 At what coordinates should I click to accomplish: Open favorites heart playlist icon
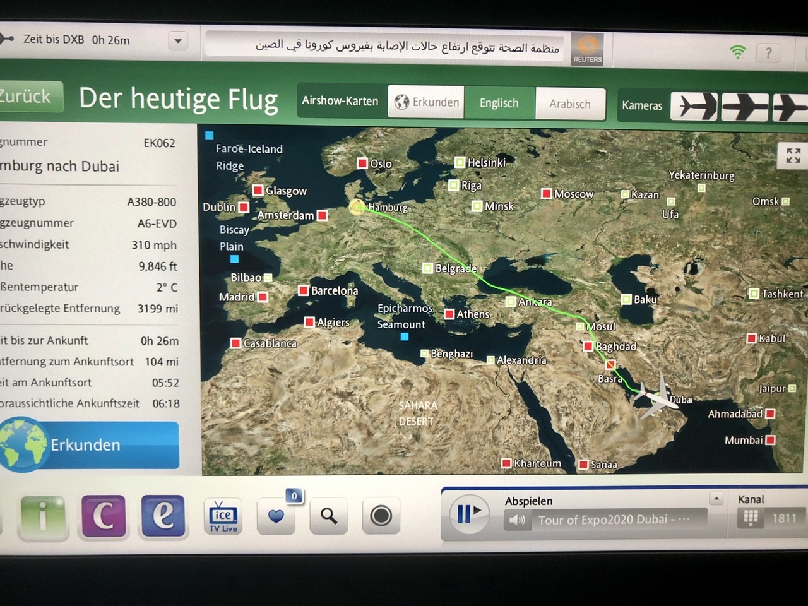[x=277, y=515]
